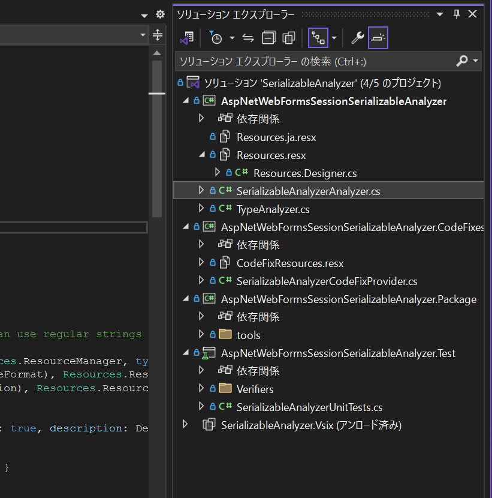Click the tools folder icon

225,334
